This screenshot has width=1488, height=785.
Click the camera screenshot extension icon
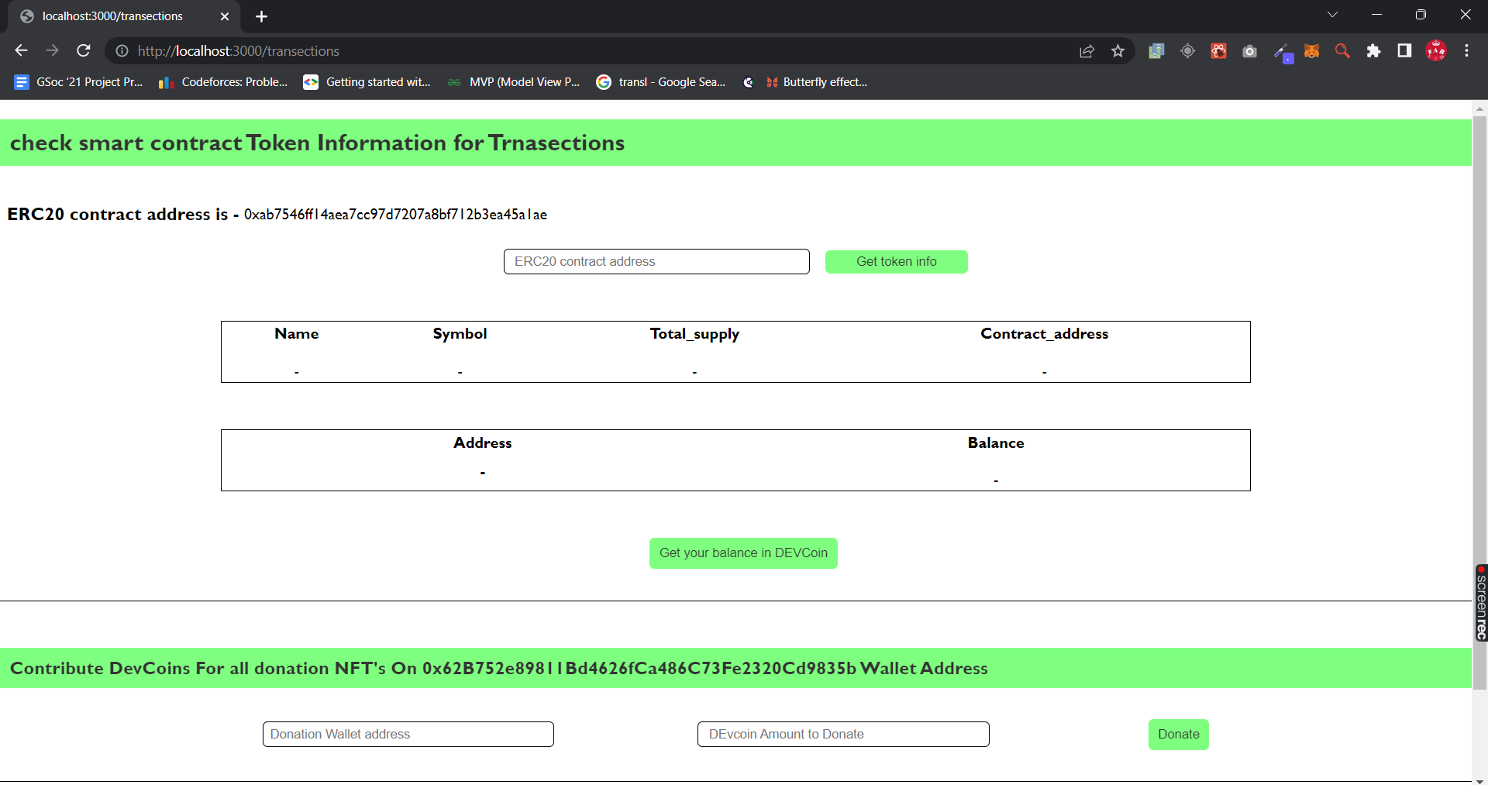coord(1249,51)
